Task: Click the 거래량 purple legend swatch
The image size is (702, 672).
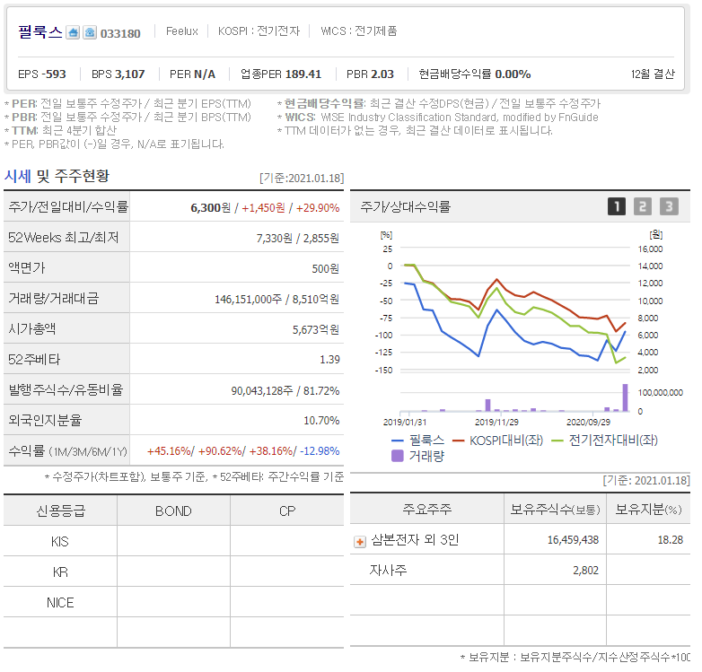Action: pyautogui.click(x=397, y=456)
